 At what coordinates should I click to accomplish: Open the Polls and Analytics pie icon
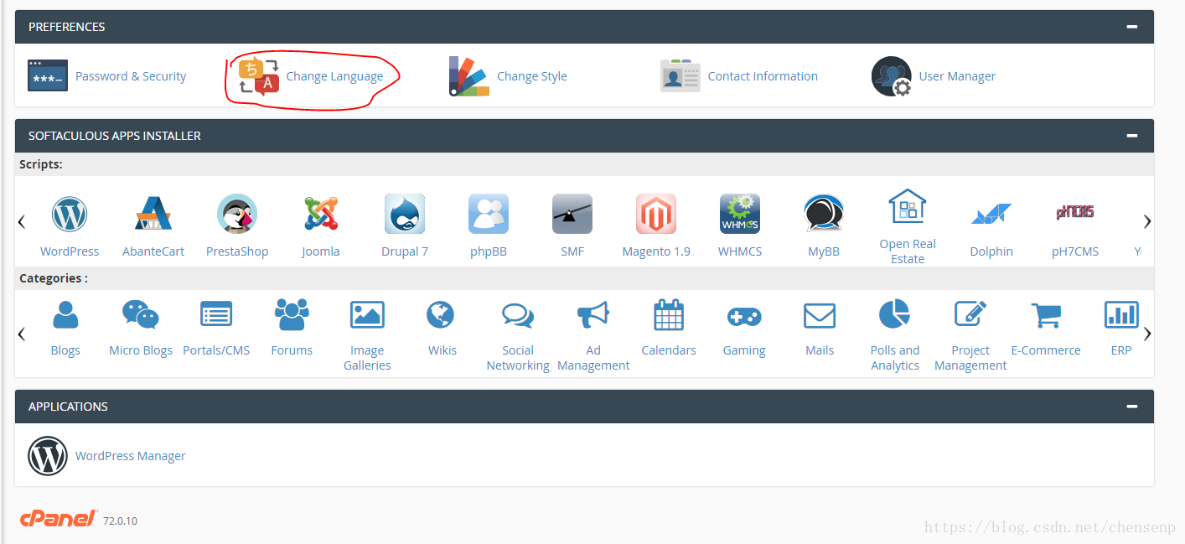click(894, 315)
